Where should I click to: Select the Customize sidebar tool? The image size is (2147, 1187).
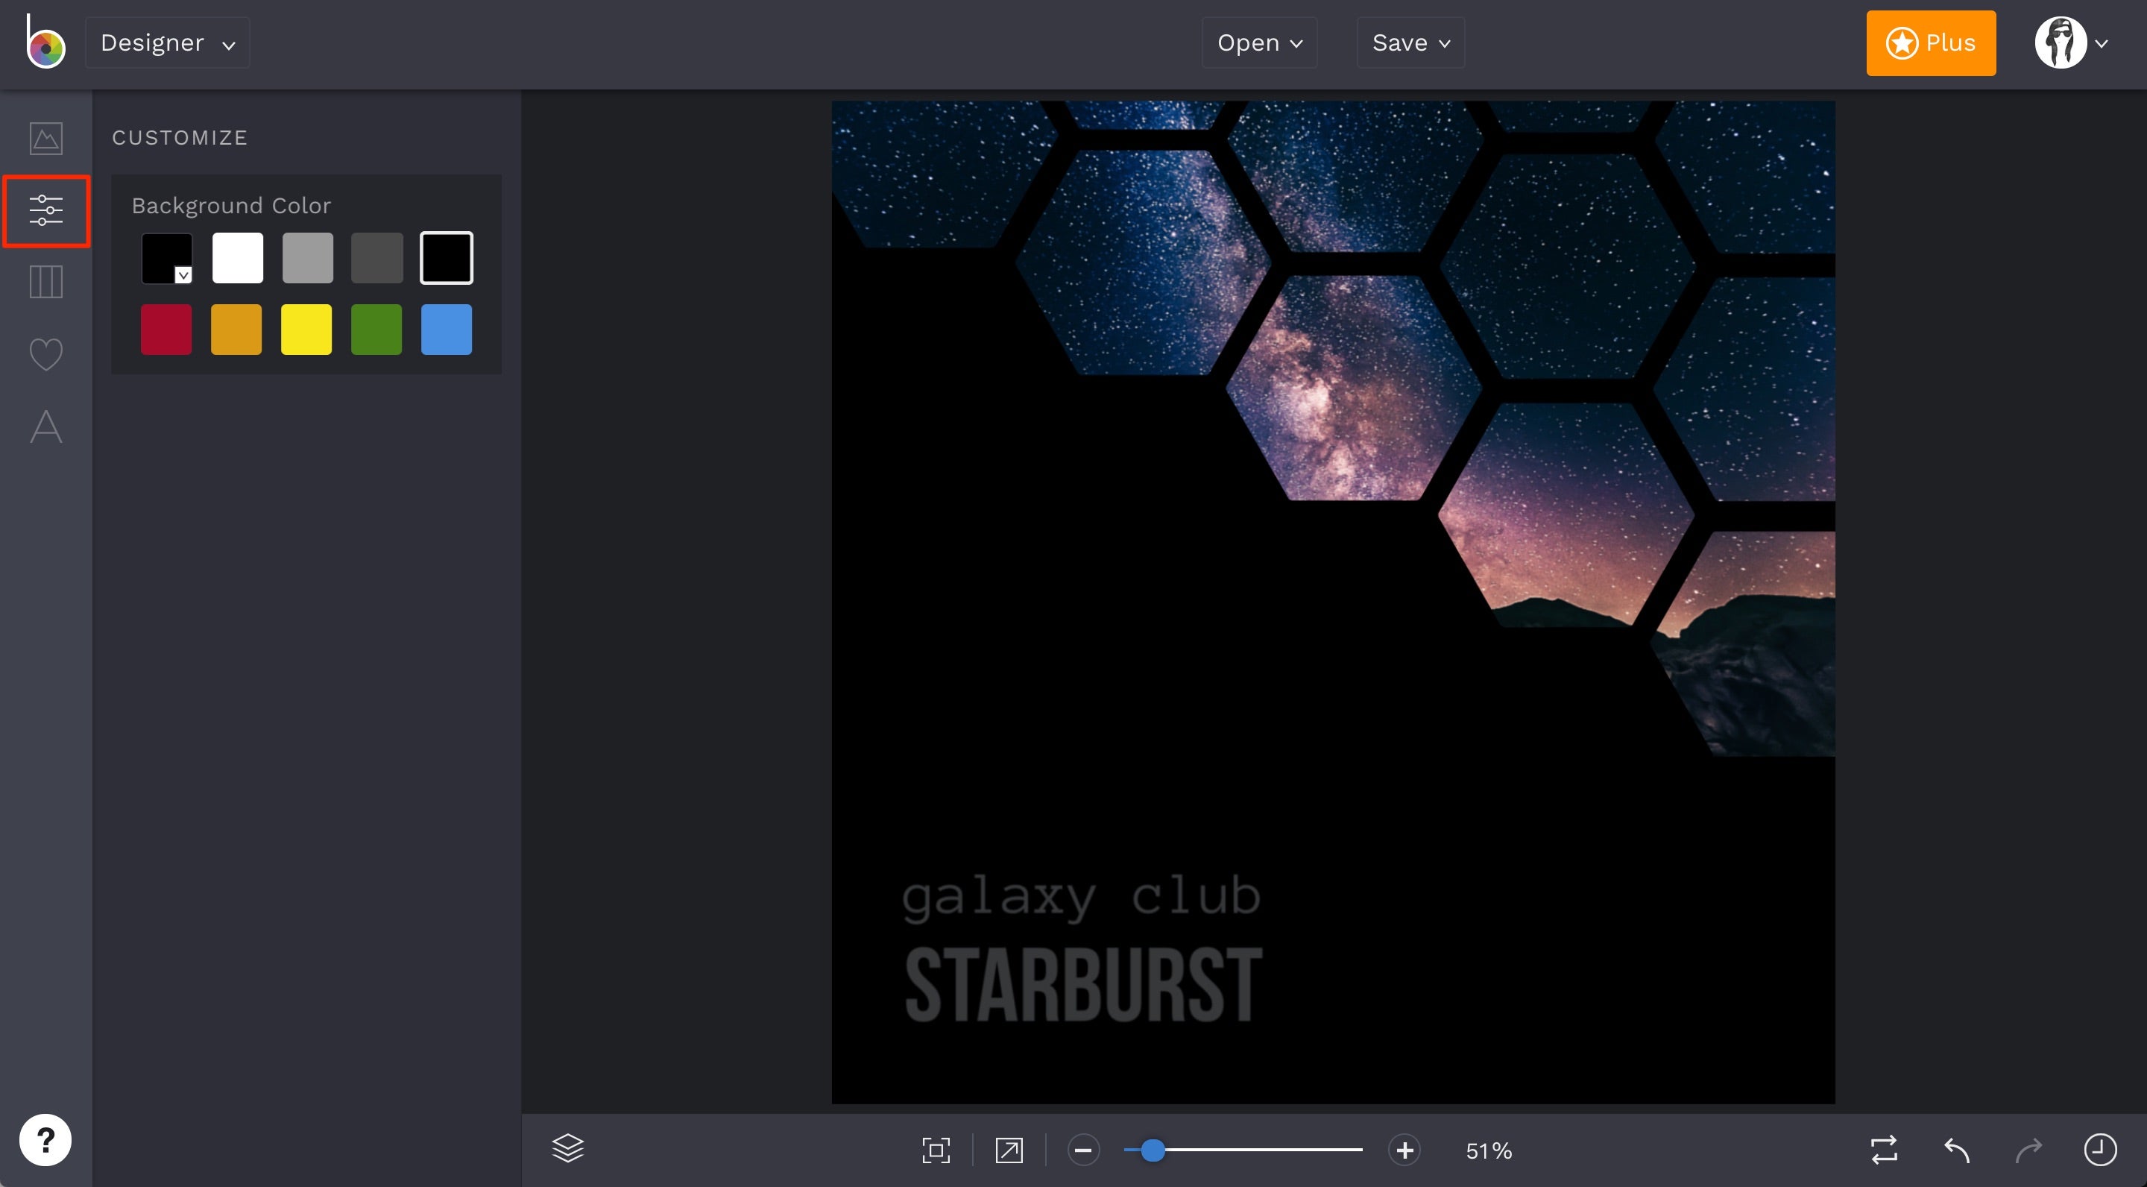click(45, 211)
